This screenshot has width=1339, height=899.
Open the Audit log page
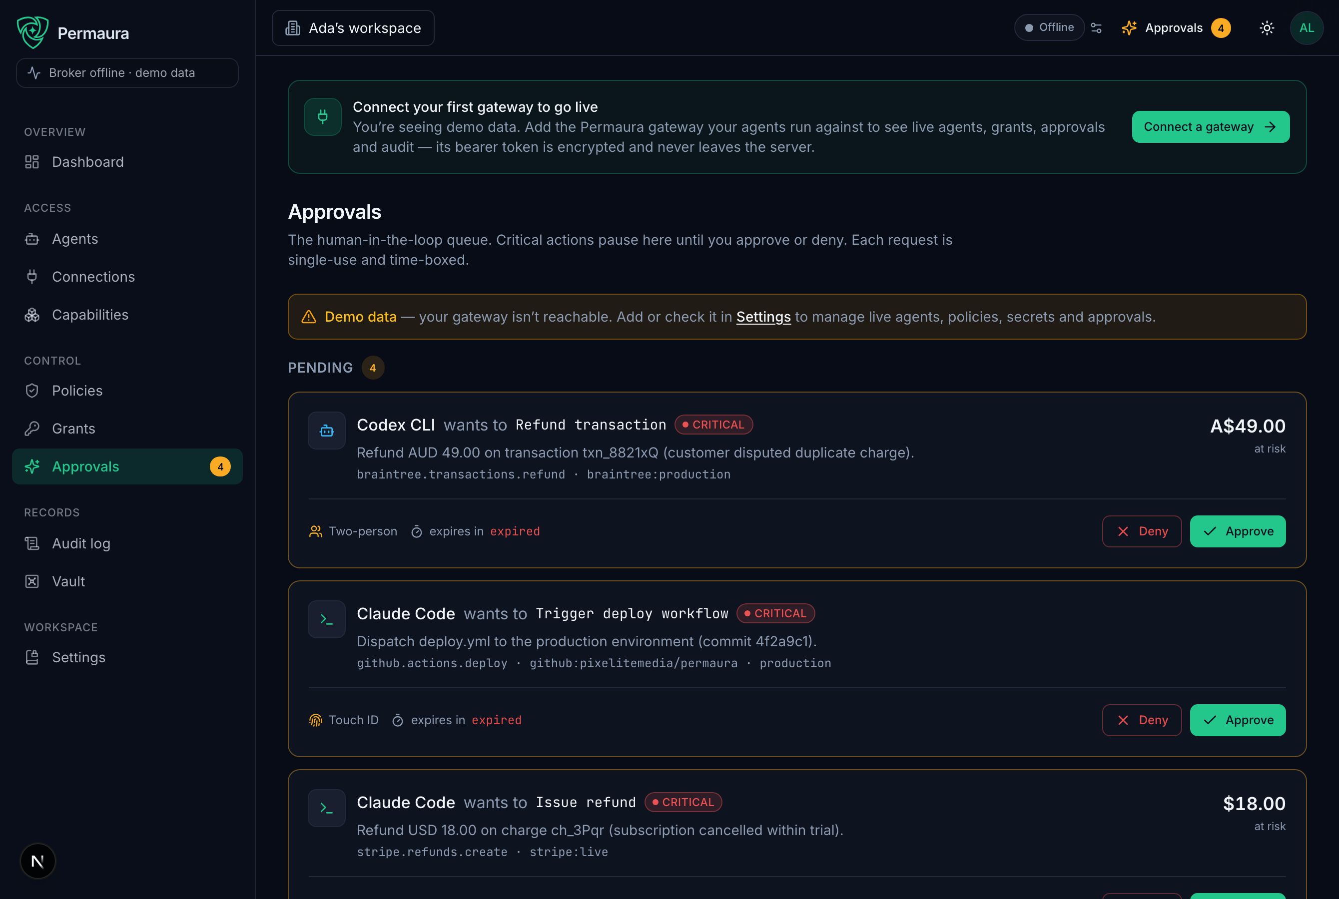coord(127,543)
